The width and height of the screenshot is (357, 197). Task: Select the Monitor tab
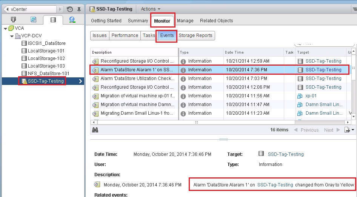coord(162,21)
